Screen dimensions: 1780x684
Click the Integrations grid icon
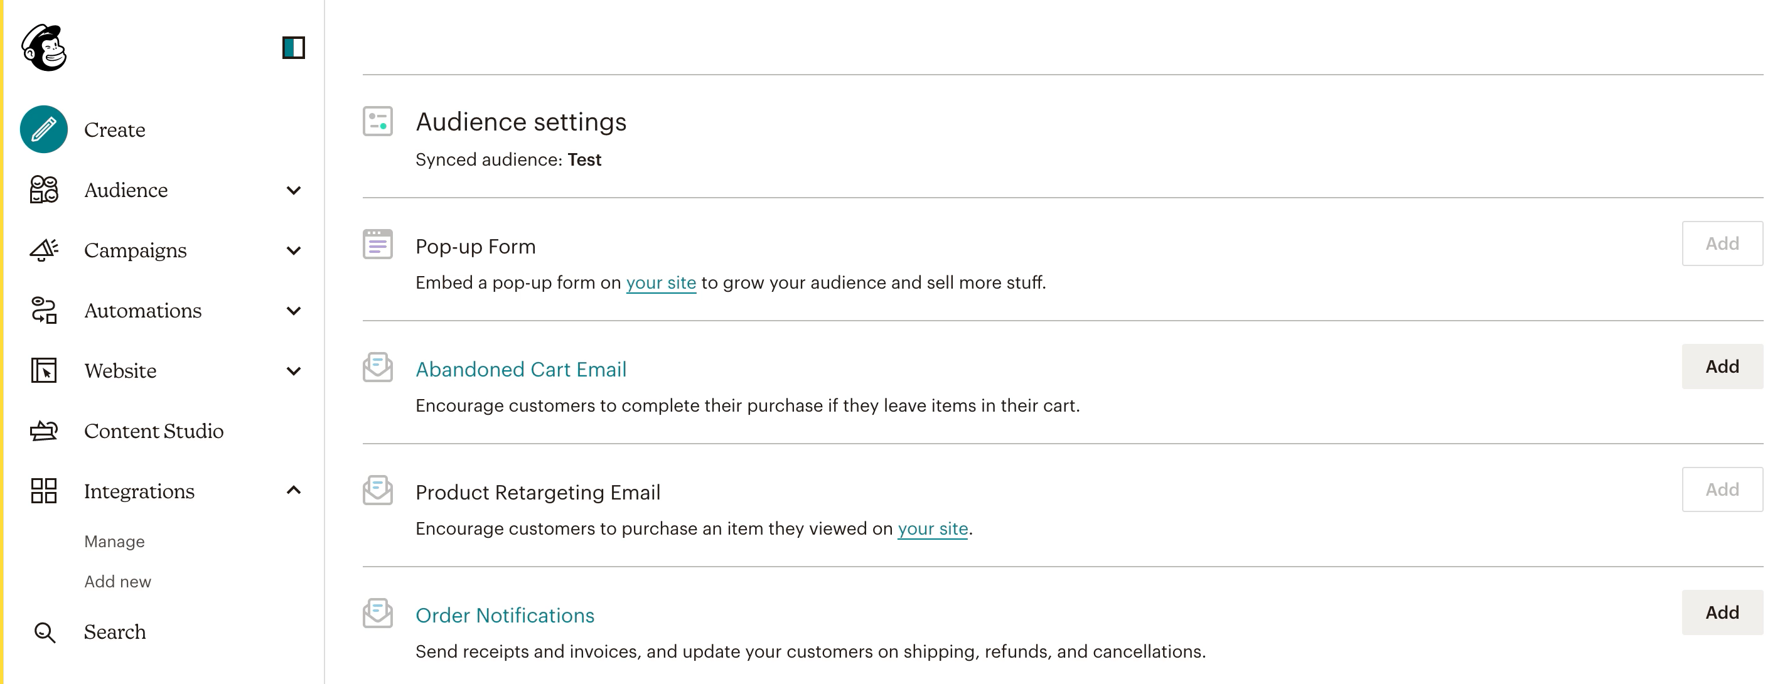point(43,491)
